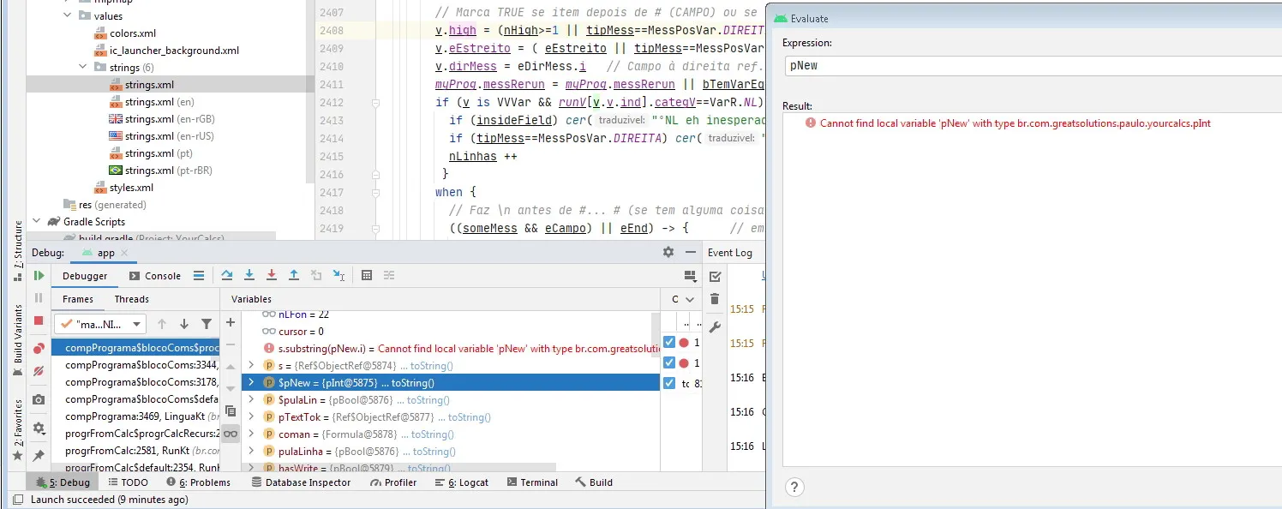The width and height of the screenshot is (1282, 509).
Task: Open the Logcat tool window
Action: tap(461, 482)
